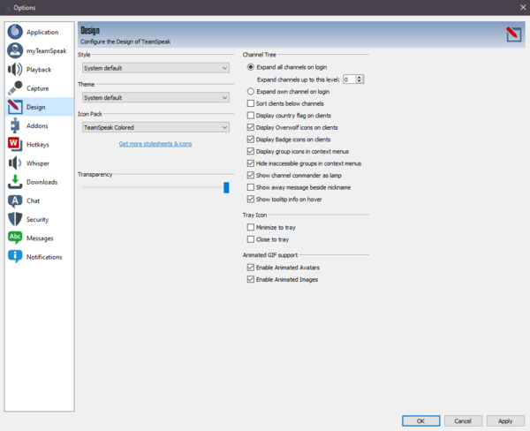
Task: Disable Enable Animated Avatars checkbox
Action: (251, 268)
